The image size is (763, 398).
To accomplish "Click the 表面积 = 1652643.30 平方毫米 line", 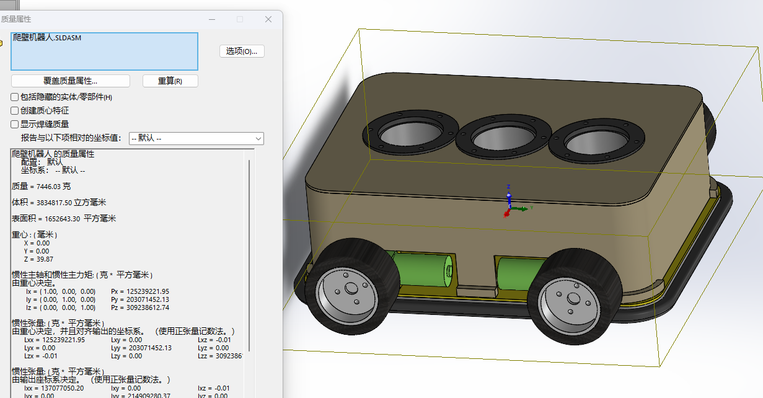I will [64, 218].
